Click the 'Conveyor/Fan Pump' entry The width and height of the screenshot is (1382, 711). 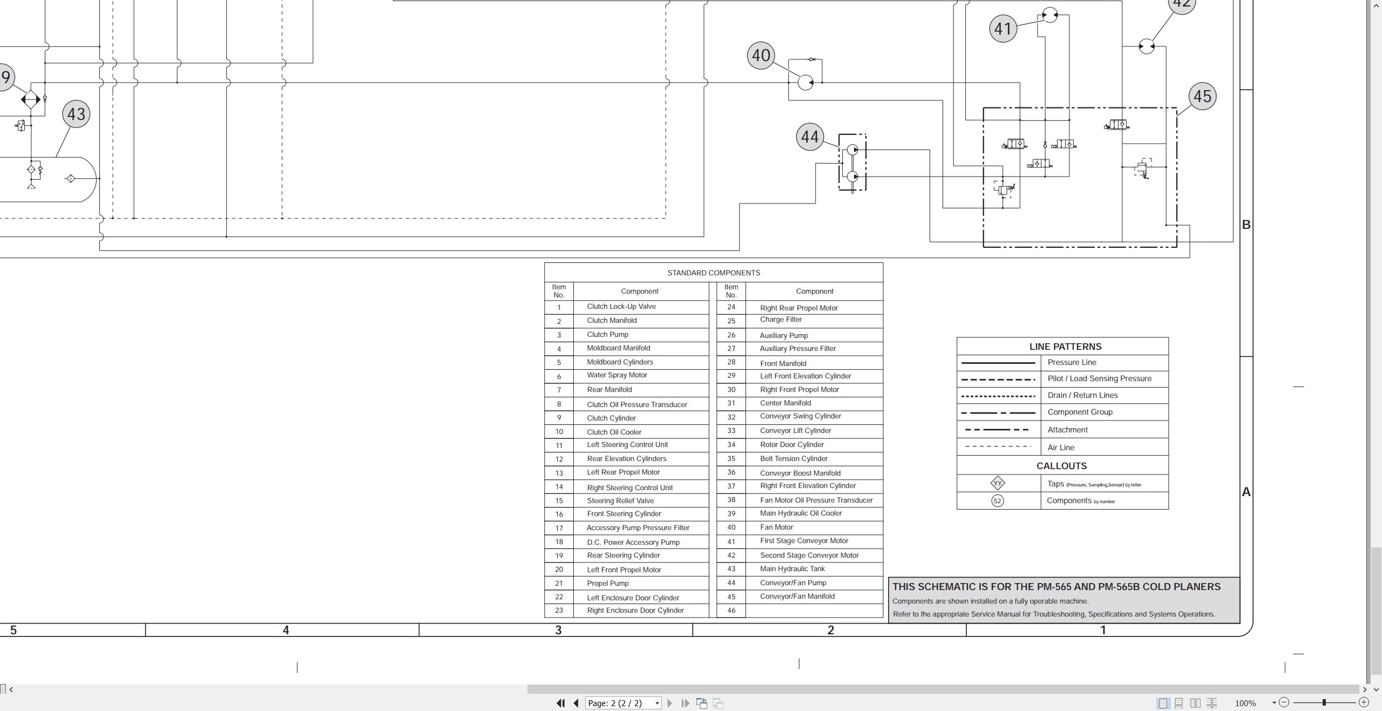click(793, 583)
